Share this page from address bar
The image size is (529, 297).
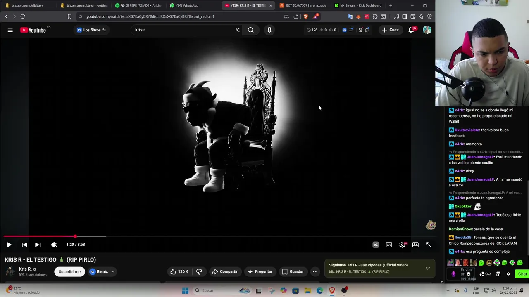tap(296, 16)
